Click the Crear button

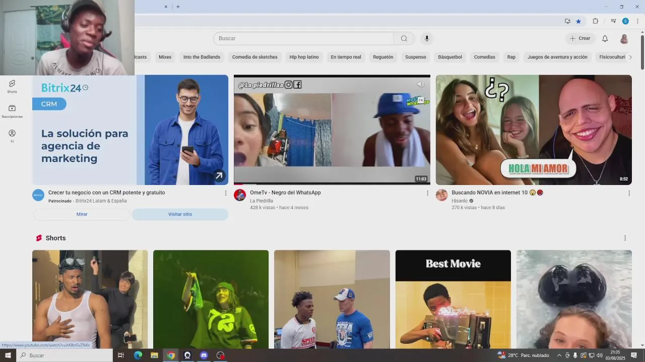tap(580, 39)
